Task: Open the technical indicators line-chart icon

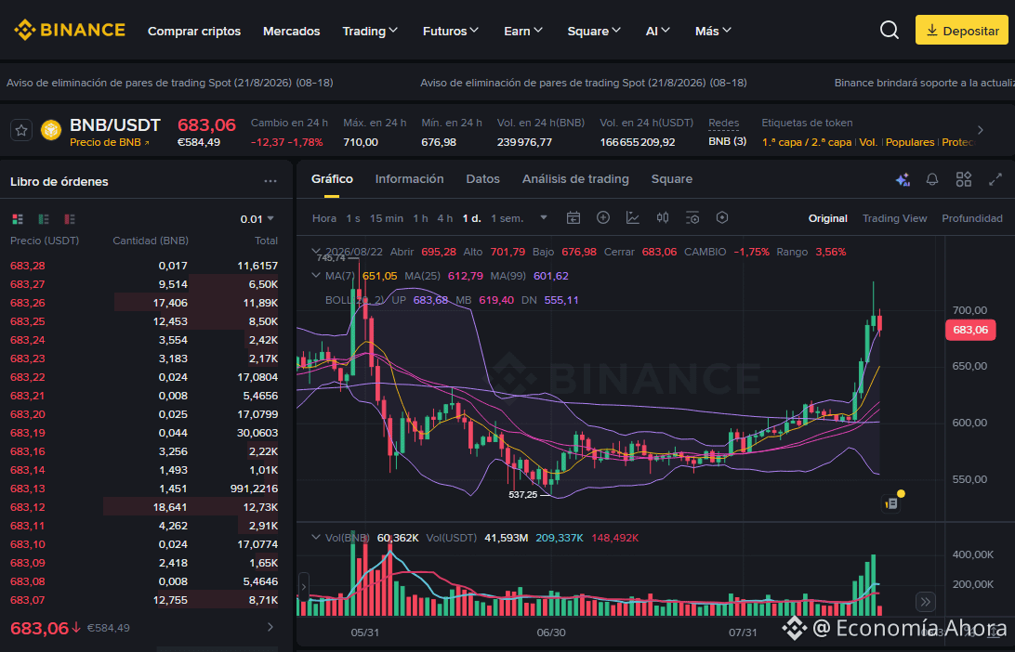Action: [x=633, y=218]
